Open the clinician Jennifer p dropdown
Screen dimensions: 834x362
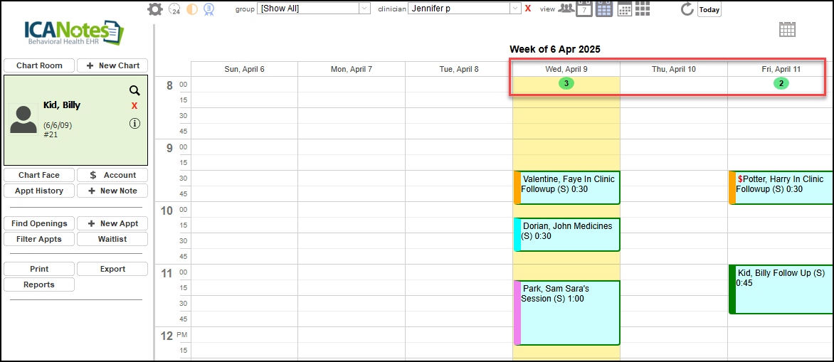[x=515, y=9]
